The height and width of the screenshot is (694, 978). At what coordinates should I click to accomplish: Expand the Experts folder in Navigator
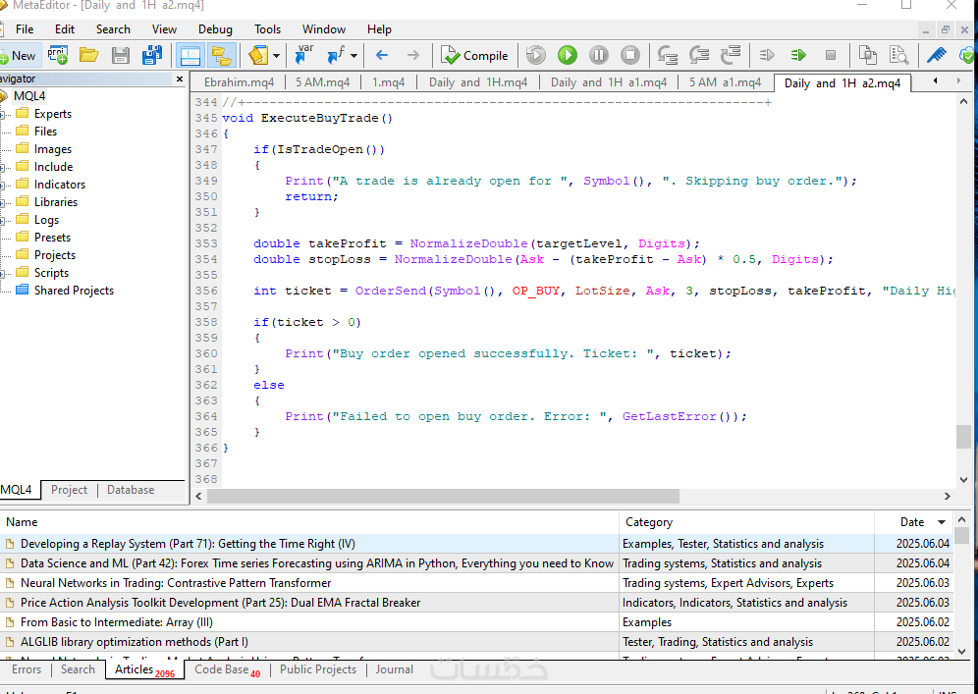coord(4,114)
